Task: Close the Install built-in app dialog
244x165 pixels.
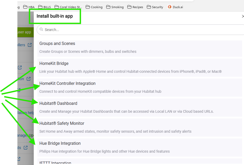Action: click(242, 16)
